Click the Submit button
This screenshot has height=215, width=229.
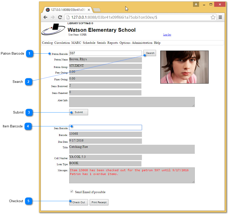pyautogui.click(x=79, y=112)
